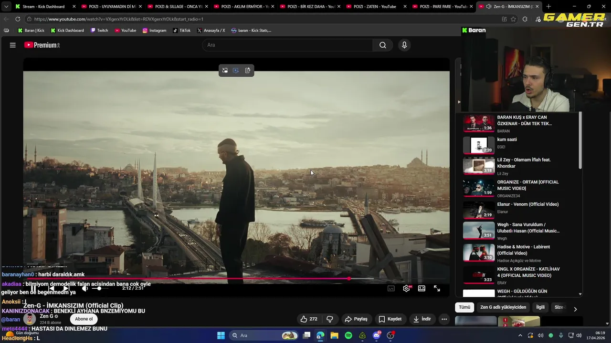Click the Paylaş share button
611x343 pixels.
coord(356,319)
